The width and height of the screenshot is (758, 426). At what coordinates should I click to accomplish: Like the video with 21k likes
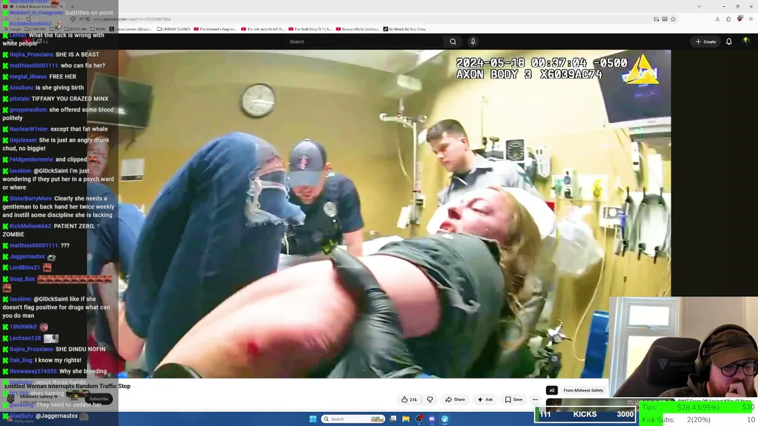click(409, 399)
